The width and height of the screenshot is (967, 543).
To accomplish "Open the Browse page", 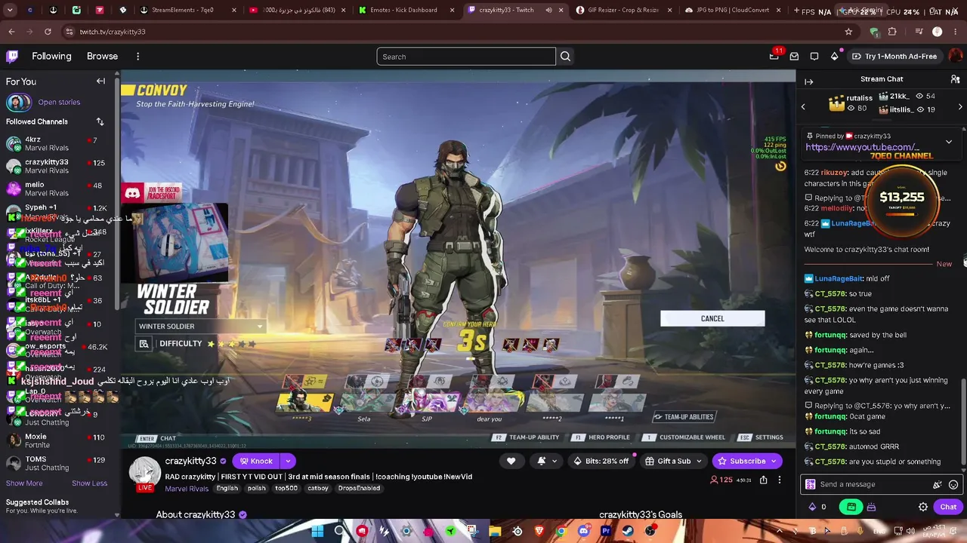I will tap(102, 57).
